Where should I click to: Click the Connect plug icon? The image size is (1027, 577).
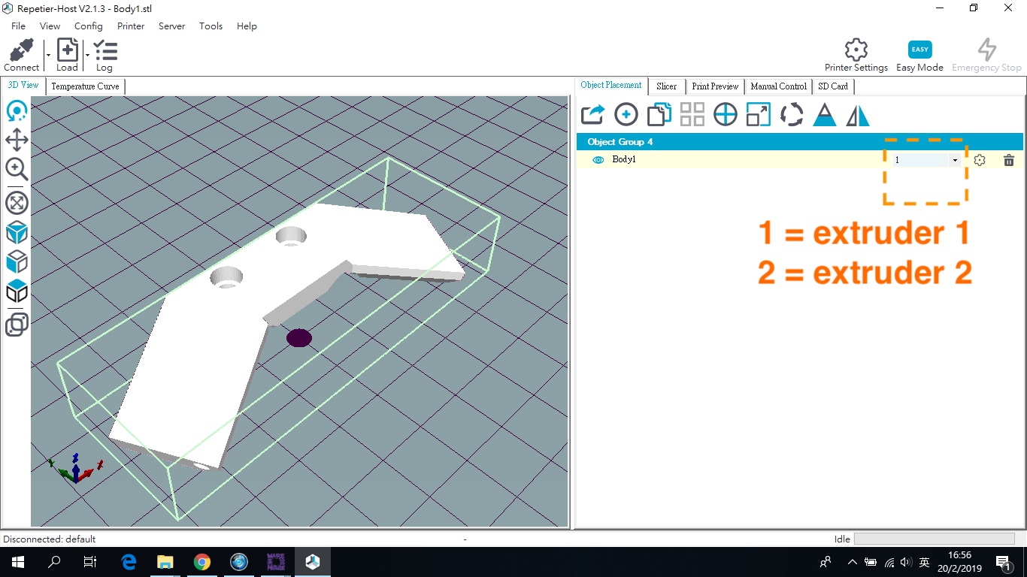pos(21,50)
